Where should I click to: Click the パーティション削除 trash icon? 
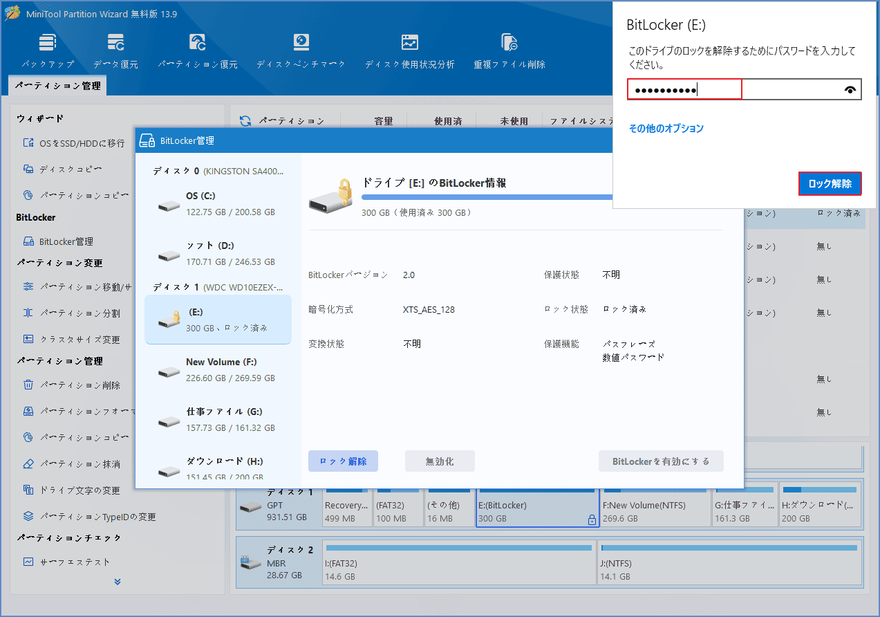[x=28, y=385]
